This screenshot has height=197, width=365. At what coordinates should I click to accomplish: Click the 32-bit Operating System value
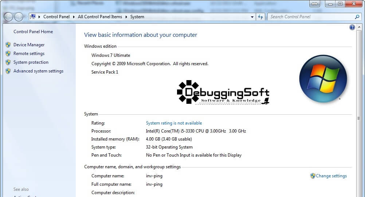(x=169, y=147)
